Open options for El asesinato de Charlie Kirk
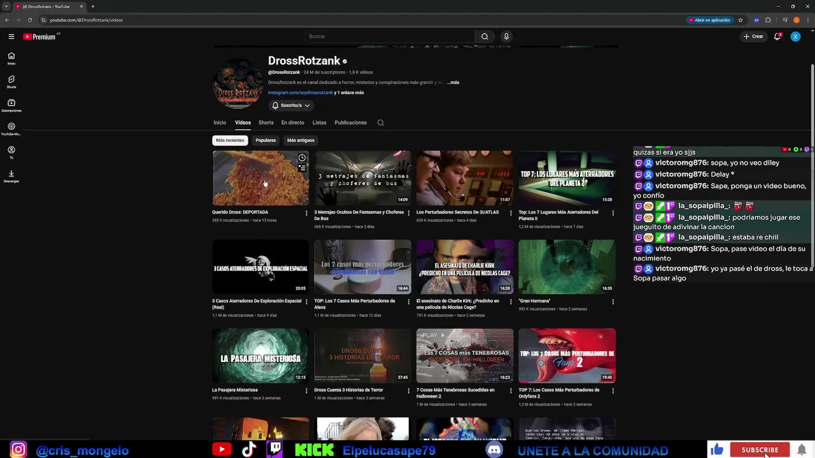 click(511, 302)
